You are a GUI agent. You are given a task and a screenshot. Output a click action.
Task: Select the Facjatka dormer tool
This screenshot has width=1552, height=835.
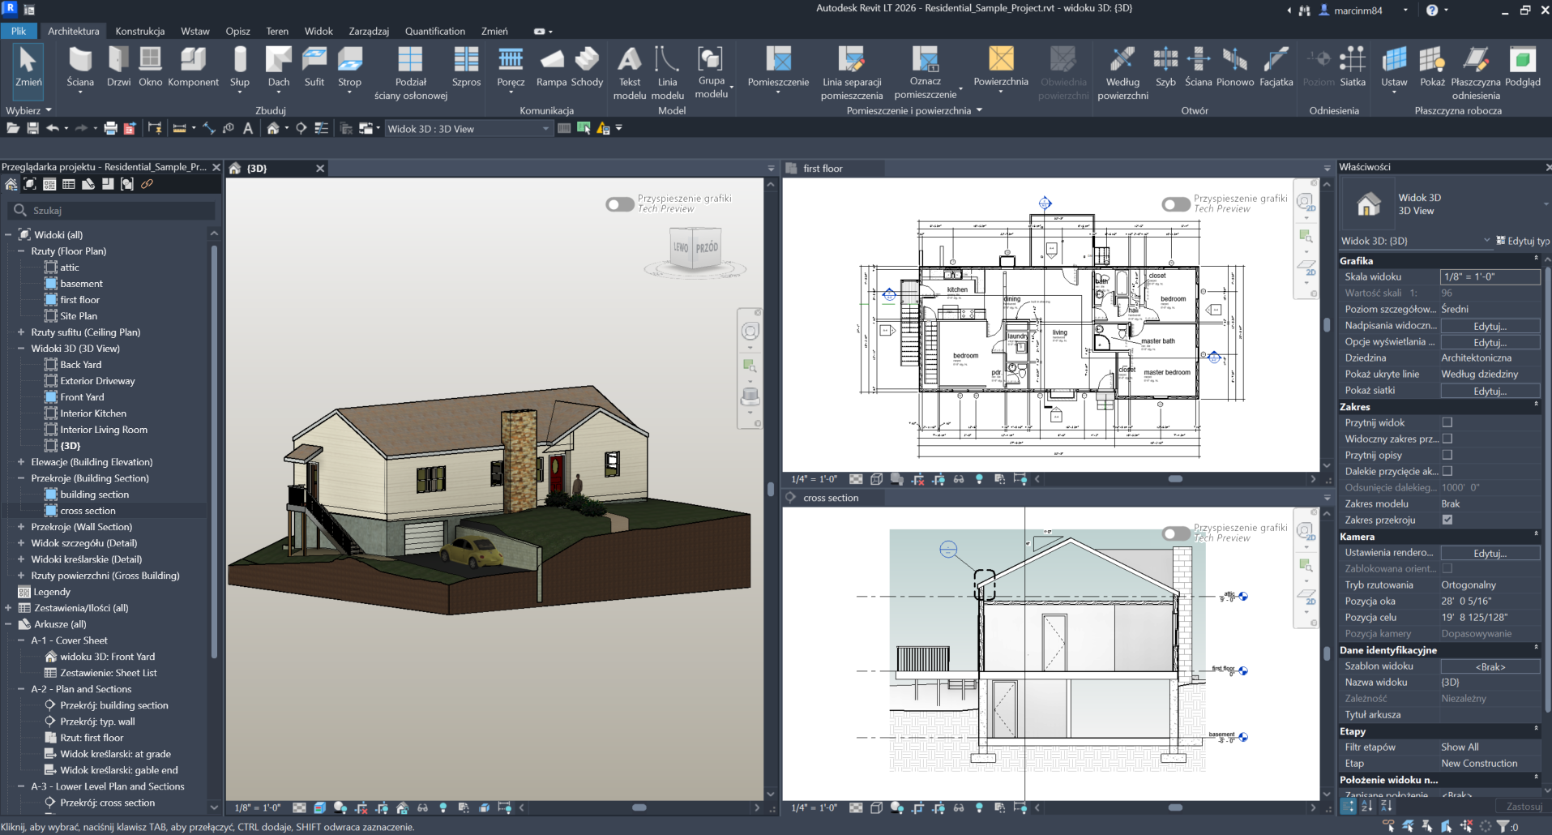tap(1276, 66)
